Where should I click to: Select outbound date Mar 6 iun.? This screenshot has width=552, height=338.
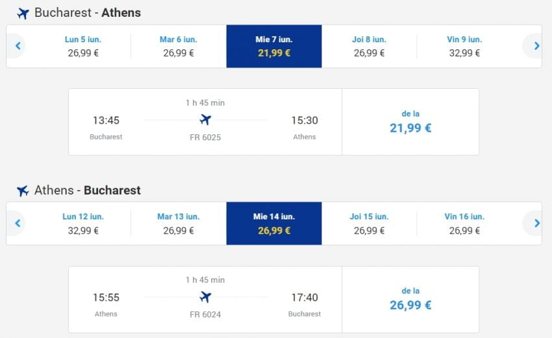click(x=178, y=46)
